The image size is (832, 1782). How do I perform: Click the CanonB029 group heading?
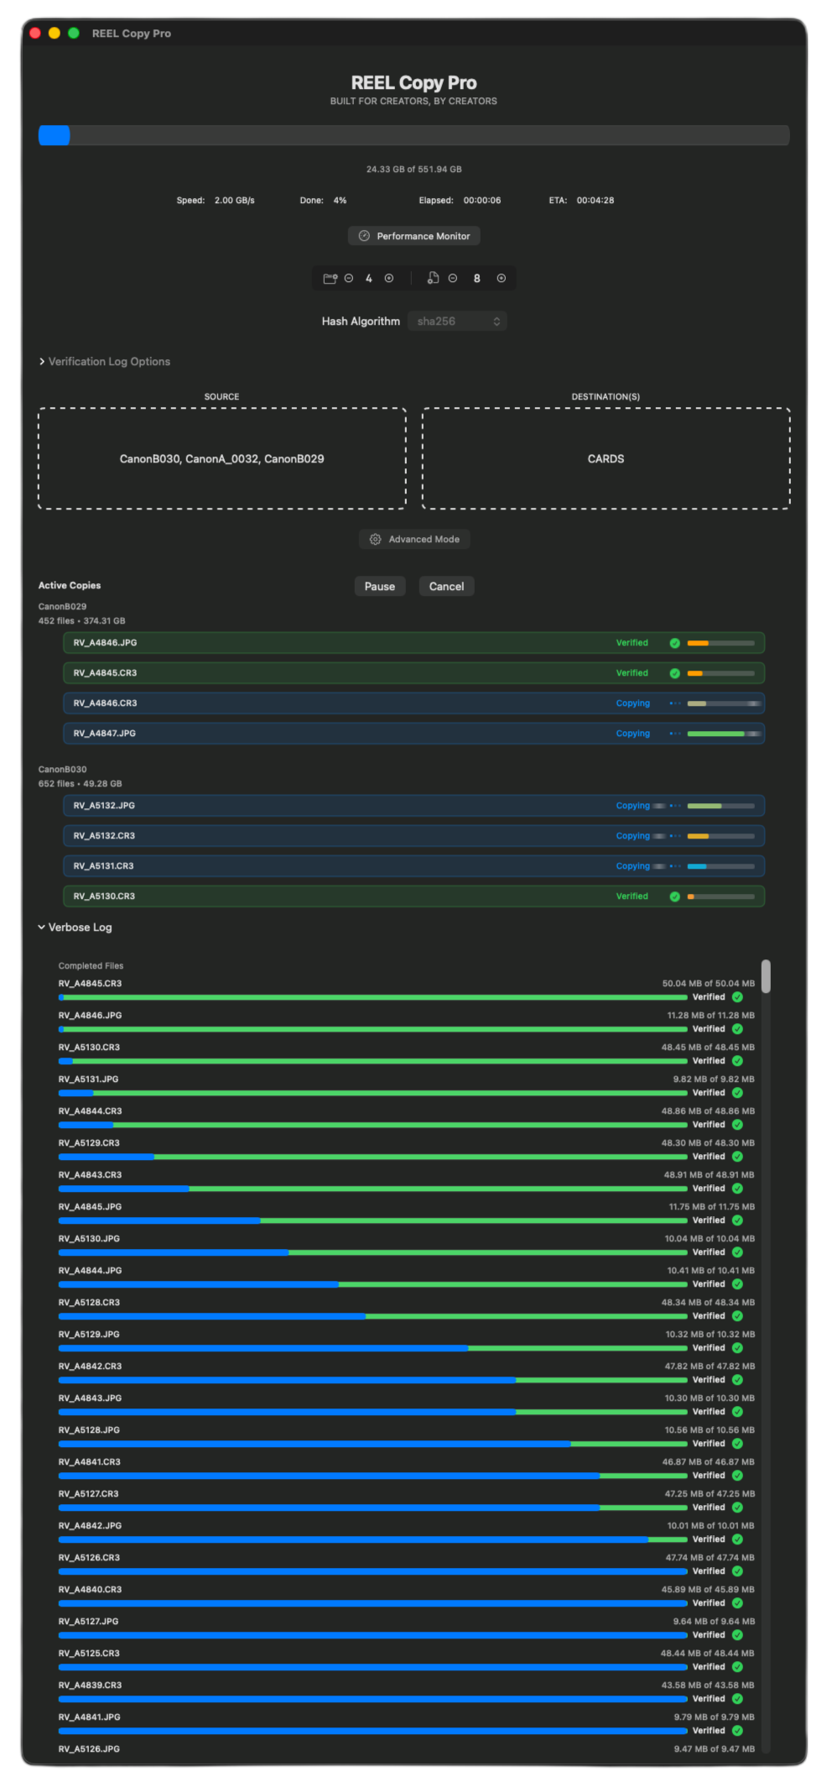click(x=62, y=607)
